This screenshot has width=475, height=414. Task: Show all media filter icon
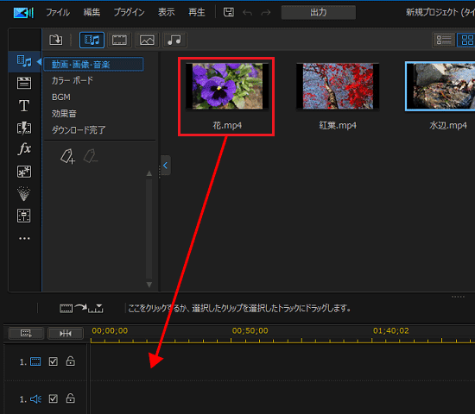point(92,40)
